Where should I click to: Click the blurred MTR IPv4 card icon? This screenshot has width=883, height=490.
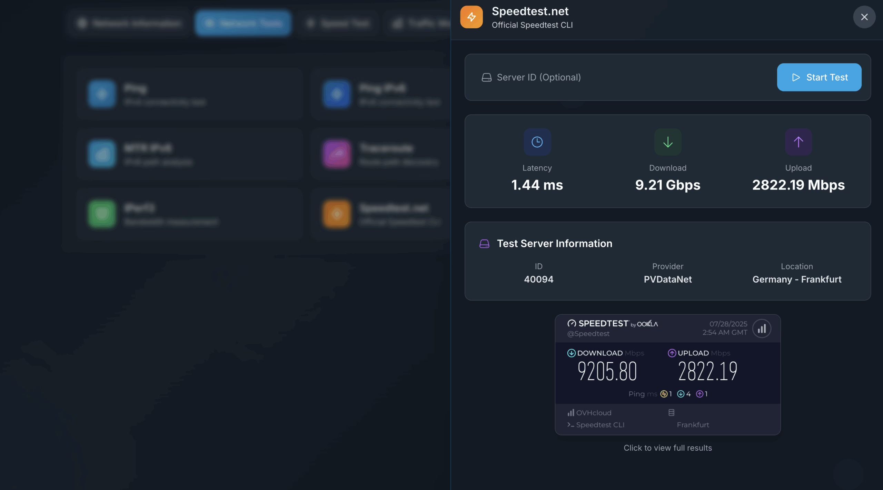click(102, 154)
